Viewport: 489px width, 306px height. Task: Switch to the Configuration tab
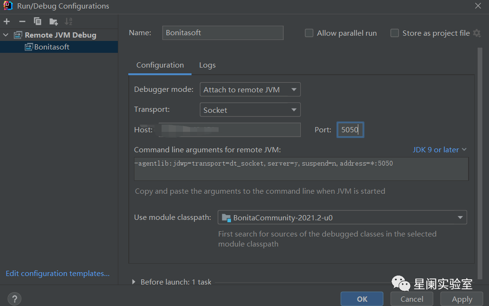160,65
